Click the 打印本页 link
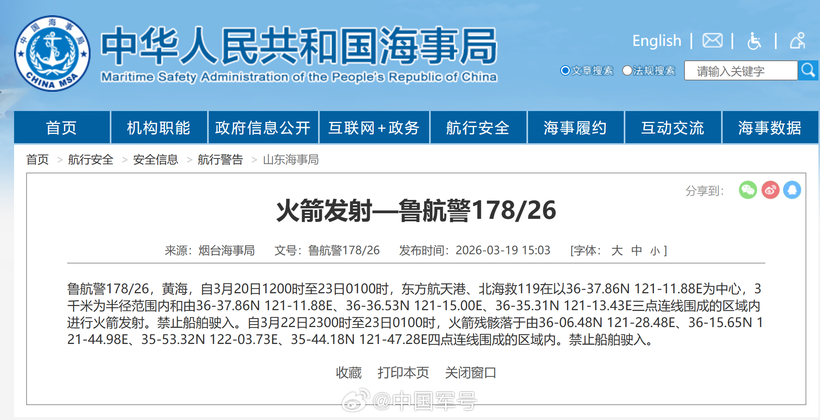The image size is (820, 420). 402,373
